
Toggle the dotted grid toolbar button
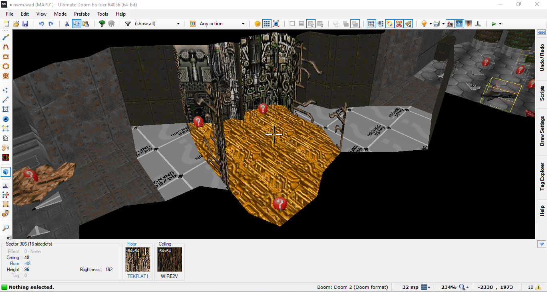pos(380,24)
